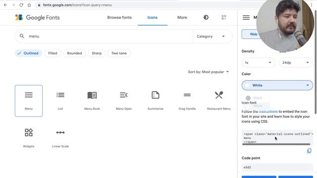The image size is (317, 178).
Task: Select the Menu Book icon
Action: [x=92, y=101]
